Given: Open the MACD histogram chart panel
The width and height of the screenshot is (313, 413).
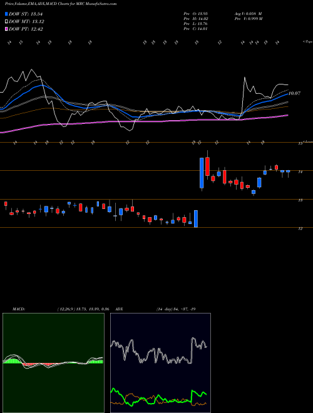Looking at the screenshot, I should (53, 363).
